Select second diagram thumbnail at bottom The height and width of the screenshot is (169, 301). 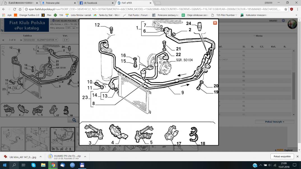38,139
